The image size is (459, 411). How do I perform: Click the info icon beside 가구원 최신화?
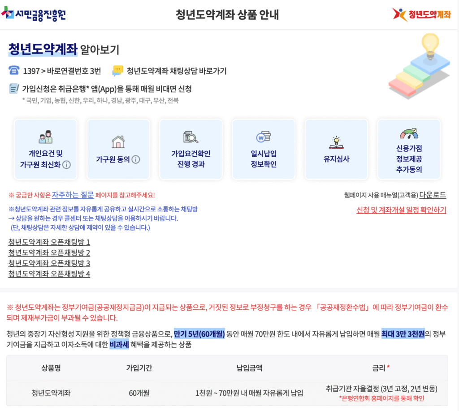tap(67, 165)
